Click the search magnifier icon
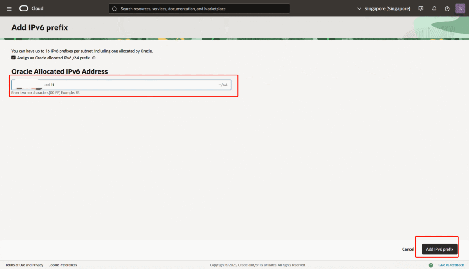Image resolution: width=469 pixels, height=269 pixels. pyautogui.click(x=115, y=9)
